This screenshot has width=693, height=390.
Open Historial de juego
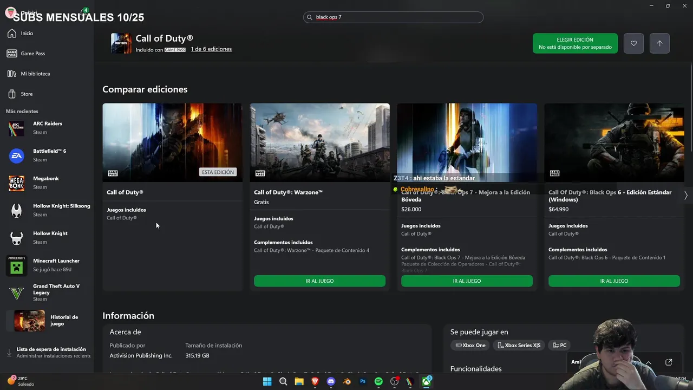(x=47, y=321)
